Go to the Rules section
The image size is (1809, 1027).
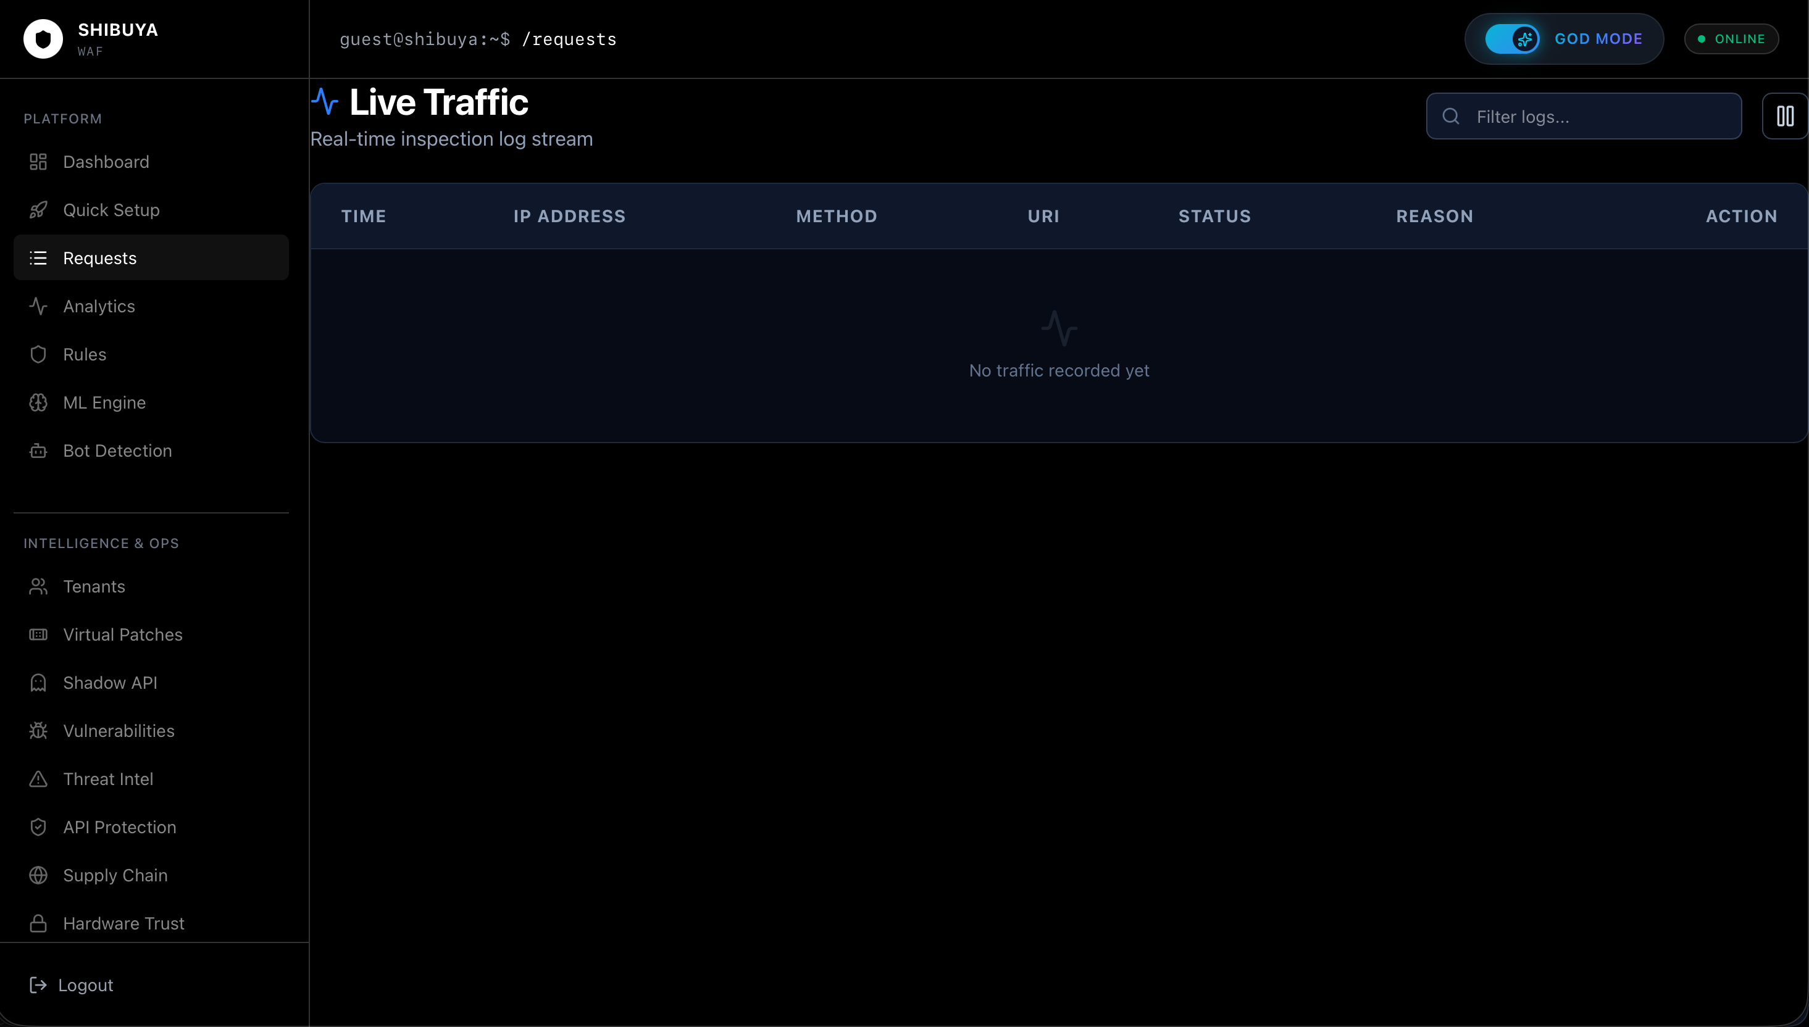tap(85, 354)
